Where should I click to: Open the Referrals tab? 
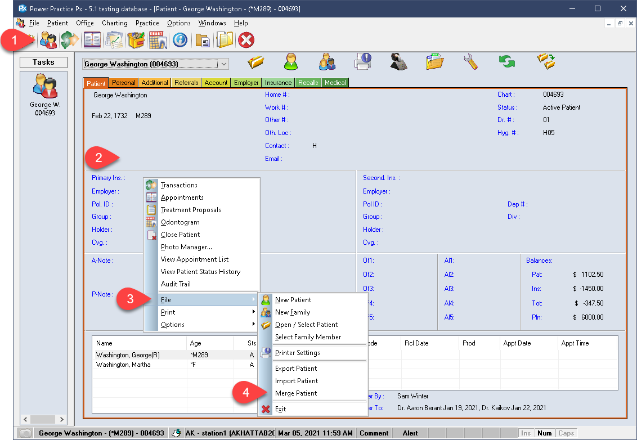click(186, 83)
